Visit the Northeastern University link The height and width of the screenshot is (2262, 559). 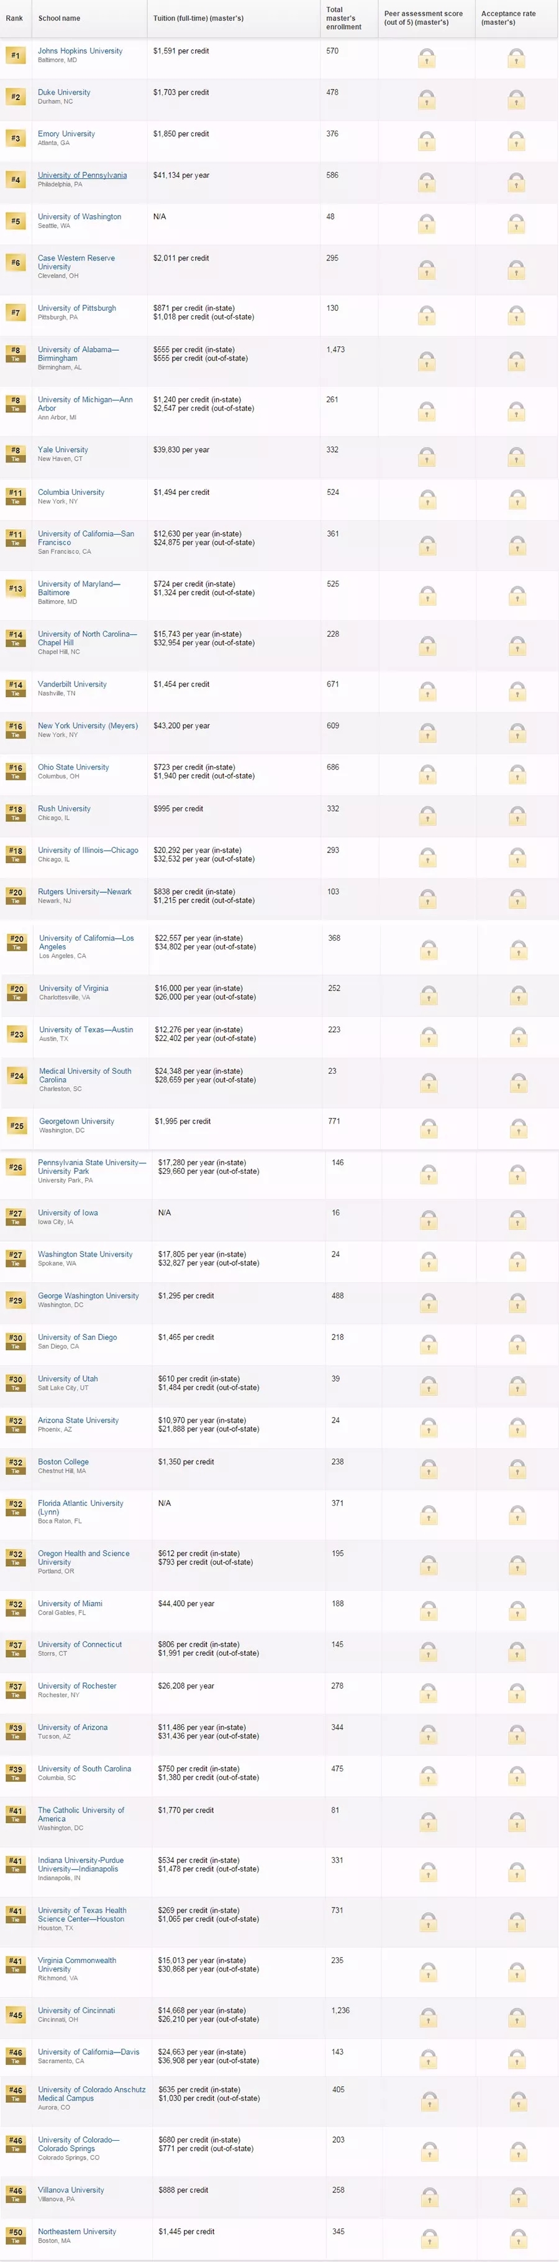click(x=76, y=2232)
